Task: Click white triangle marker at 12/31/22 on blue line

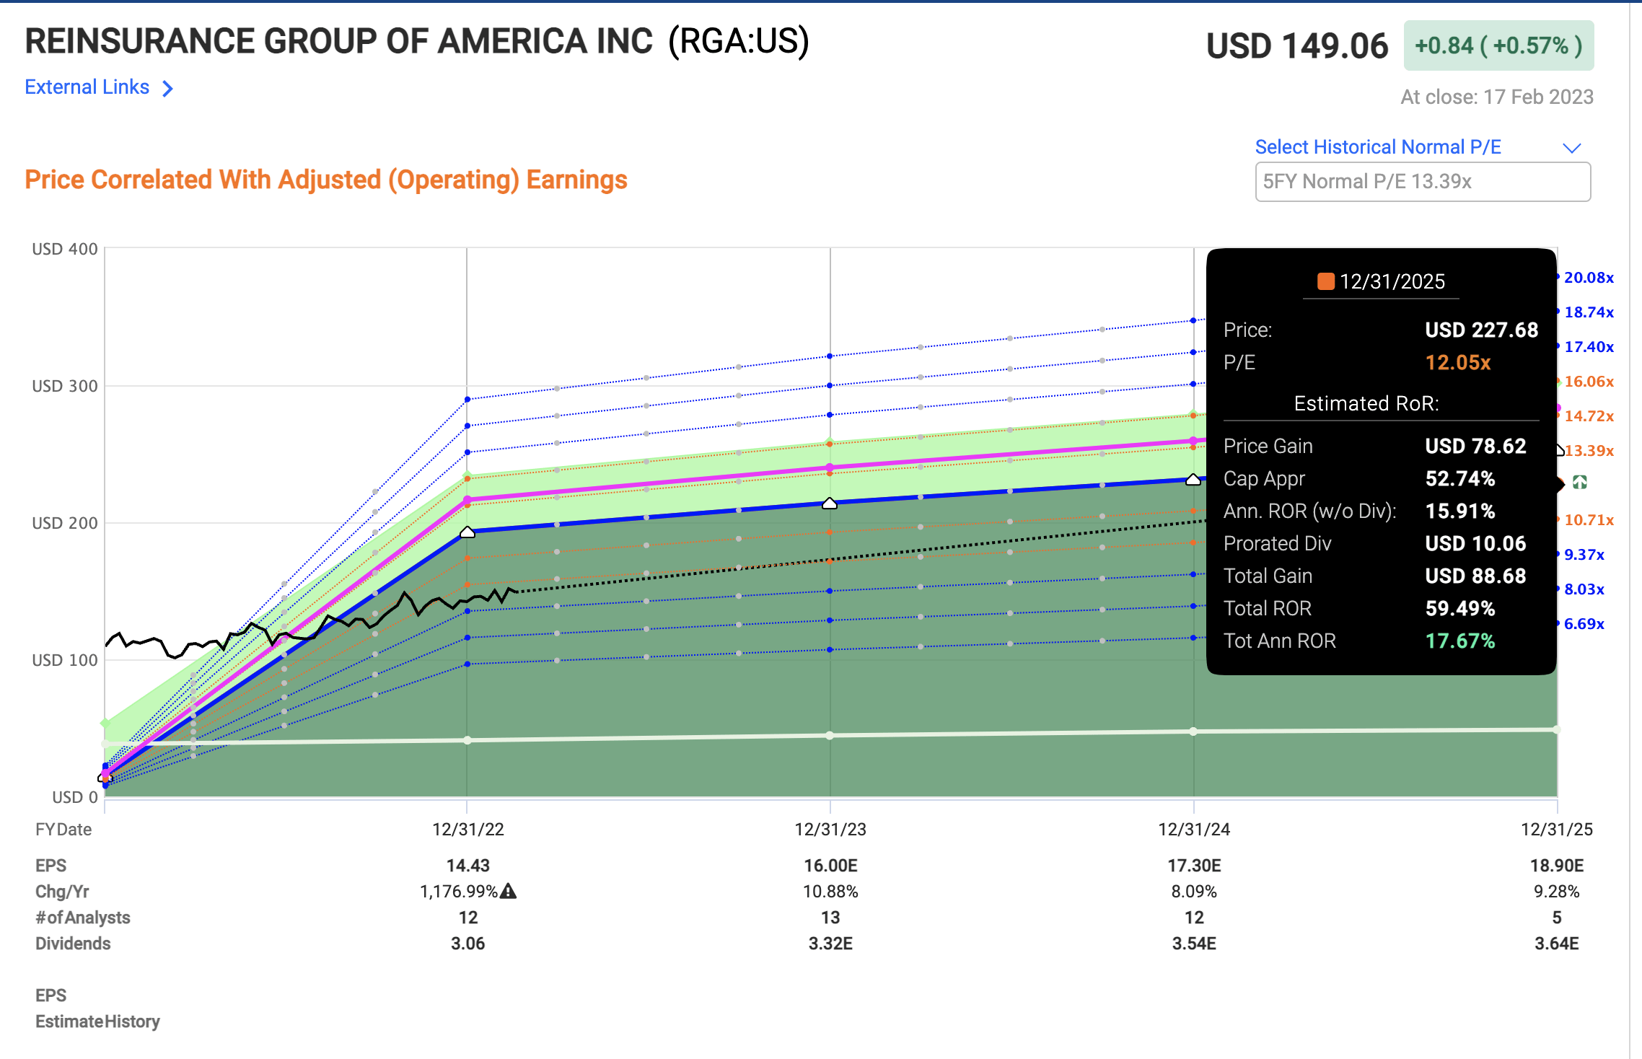Action: tap(467, 532)
